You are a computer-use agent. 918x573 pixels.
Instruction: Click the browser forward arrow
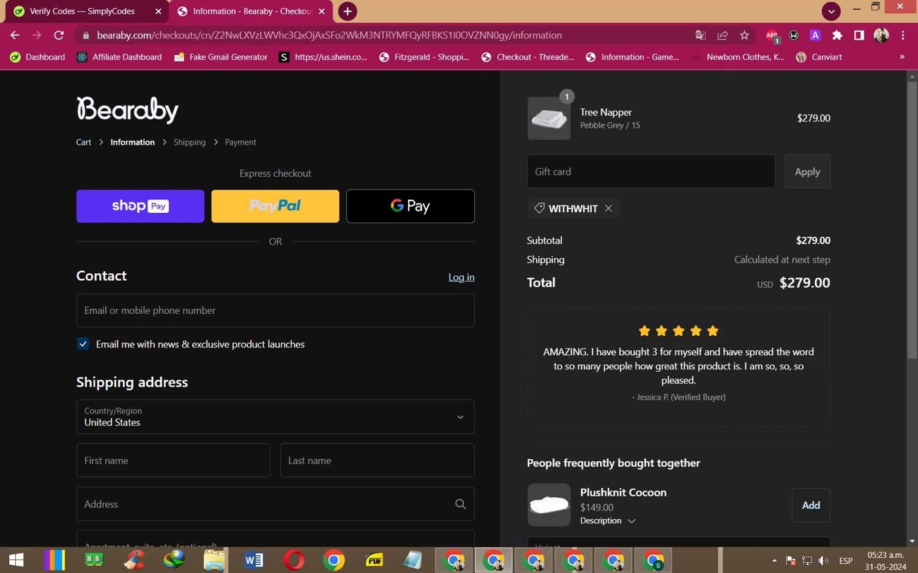coord(37,35)
